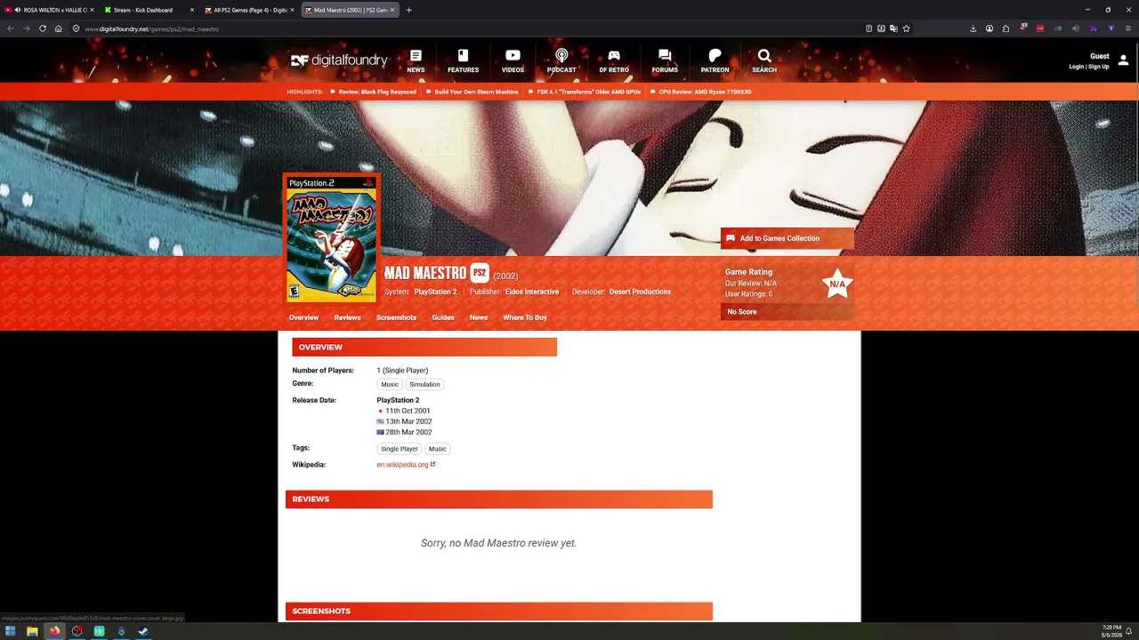The image size is (1139, 640).
Task: Open the Features section icon
Action: coord(463,56)
